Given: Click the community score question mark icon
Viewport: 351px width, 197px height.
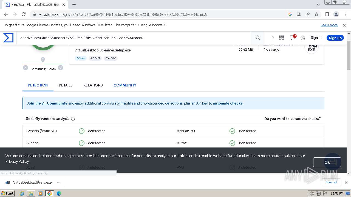Looking at the screenshot, I should click(43, 60).
